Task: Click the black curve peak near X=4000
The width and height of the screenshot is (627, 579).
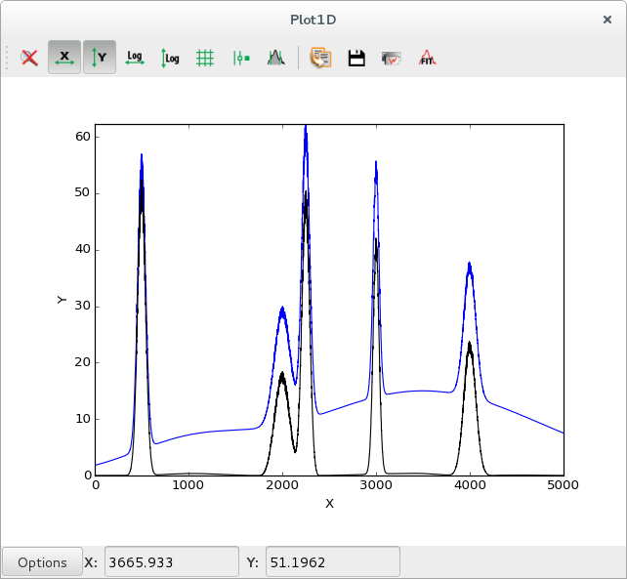Action: pyautogui.click(x=469, y=345)
